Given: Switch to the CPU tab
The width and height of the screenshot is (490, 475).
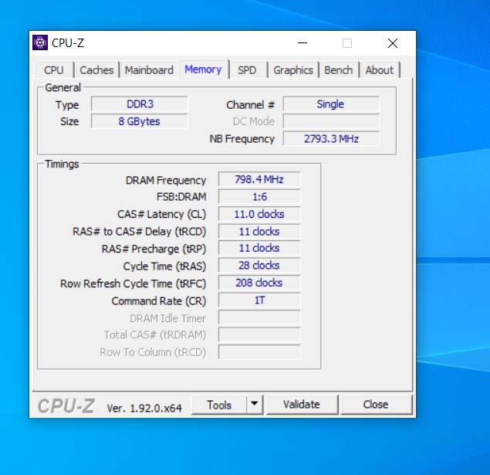Looking at the screenshot, I should coord(54,70).
